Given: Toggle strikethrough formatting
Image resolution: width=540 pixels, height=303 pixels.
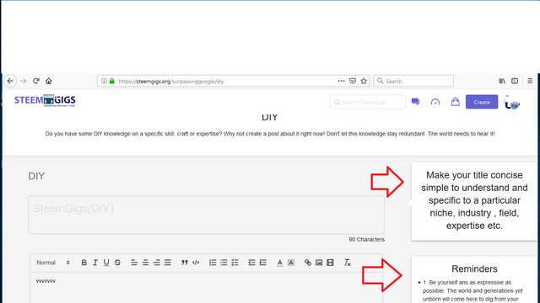Looking at the screenshot, I should pos(118,263).
